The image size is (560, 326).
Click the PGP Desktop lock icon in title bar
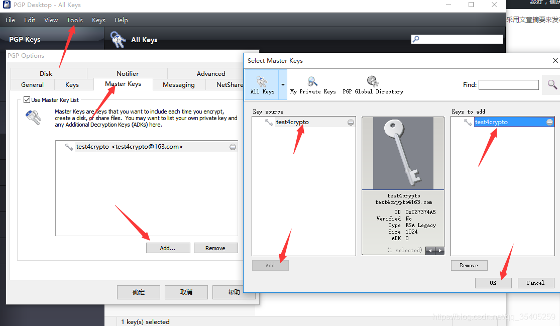[x=7, y=5]
